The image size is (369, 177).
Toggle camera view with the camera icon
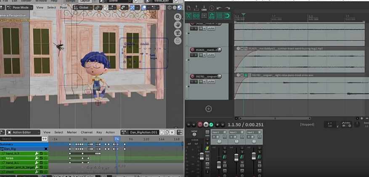coord(178,33)
